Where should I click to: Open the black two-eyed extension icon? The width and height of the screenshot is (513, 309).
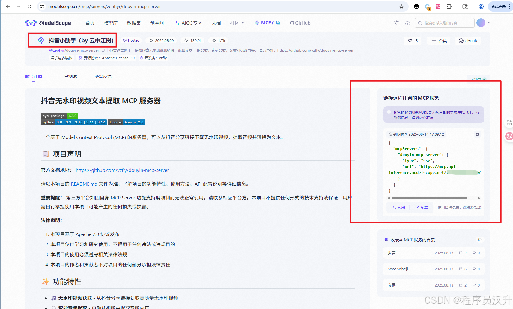[416, 7]
